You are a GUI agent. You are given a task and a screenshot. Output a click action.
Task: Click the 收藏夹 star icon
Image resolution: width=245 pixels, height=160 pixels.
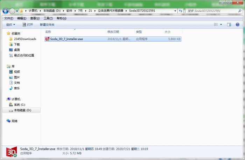[x=8, y=33]
